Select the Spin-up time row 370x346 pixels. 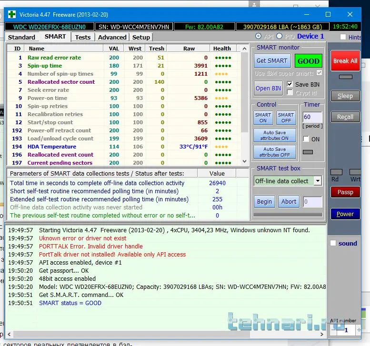[124, 66]
